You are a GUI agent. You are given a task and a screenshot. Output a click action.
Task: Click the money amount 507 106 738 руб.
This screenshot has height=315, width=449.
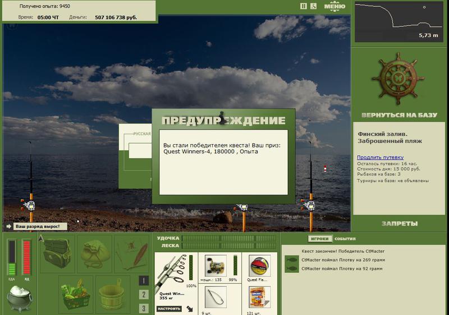pyautogui.click(x=116, y=17)
